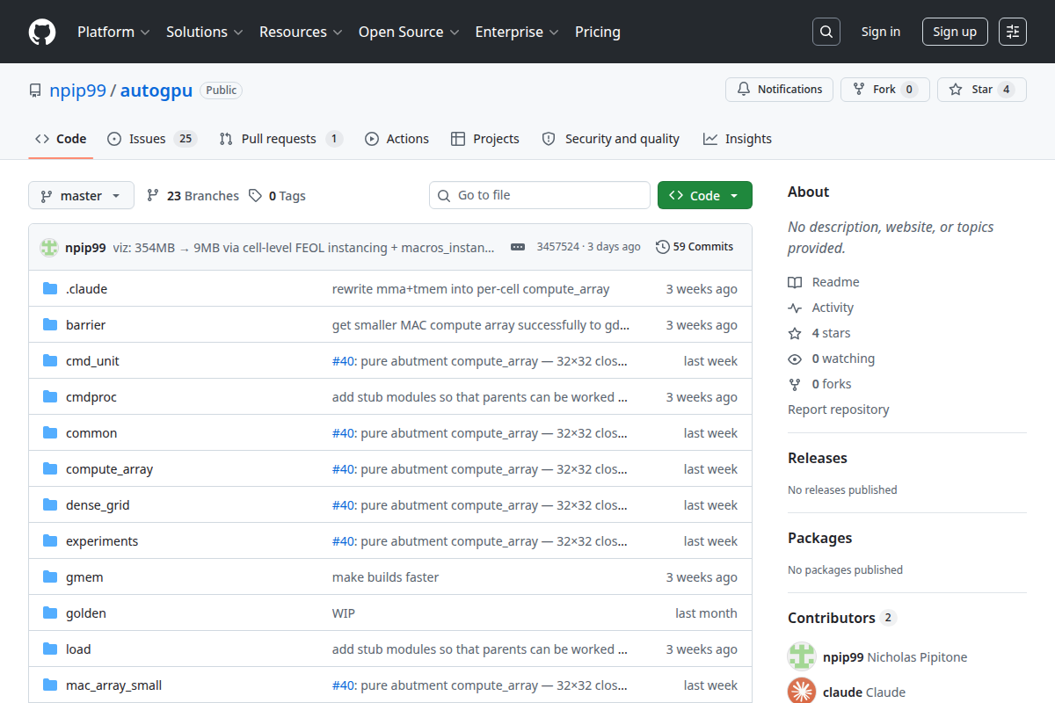View the 0 watching link
The width and height of the screenshot is (1055, 703).
(832, 359)
